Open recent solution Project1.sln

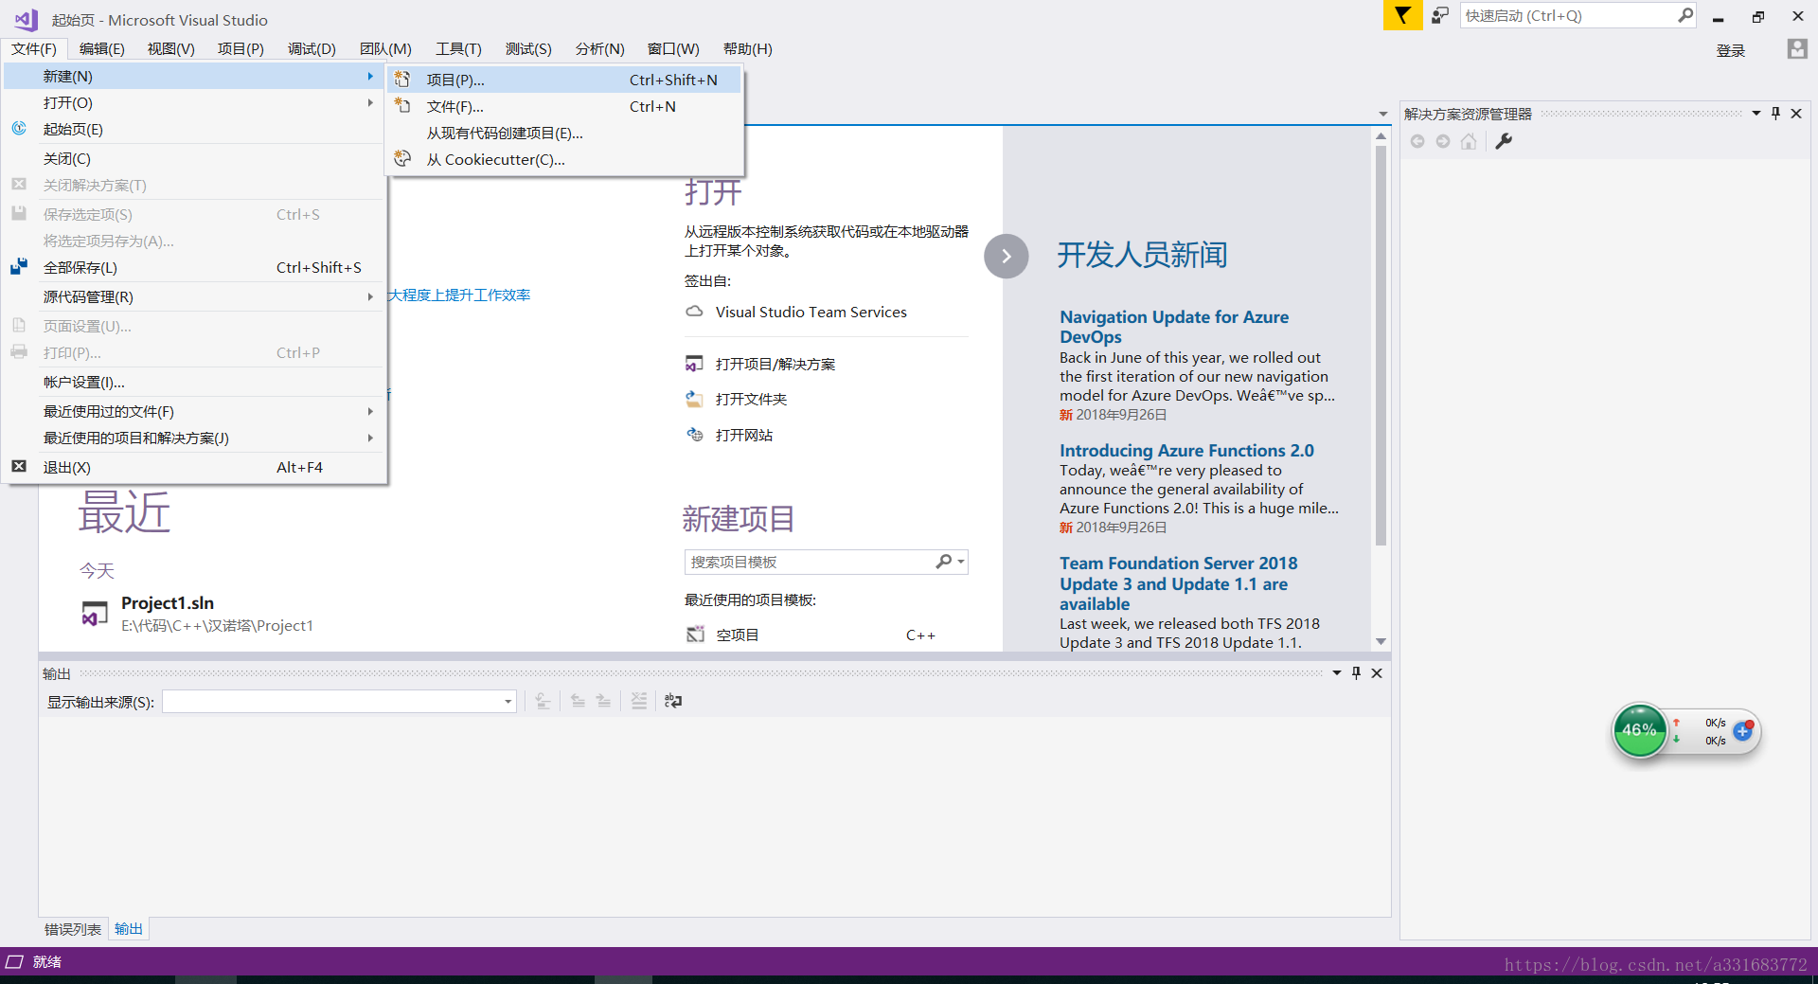pos(168,603)
